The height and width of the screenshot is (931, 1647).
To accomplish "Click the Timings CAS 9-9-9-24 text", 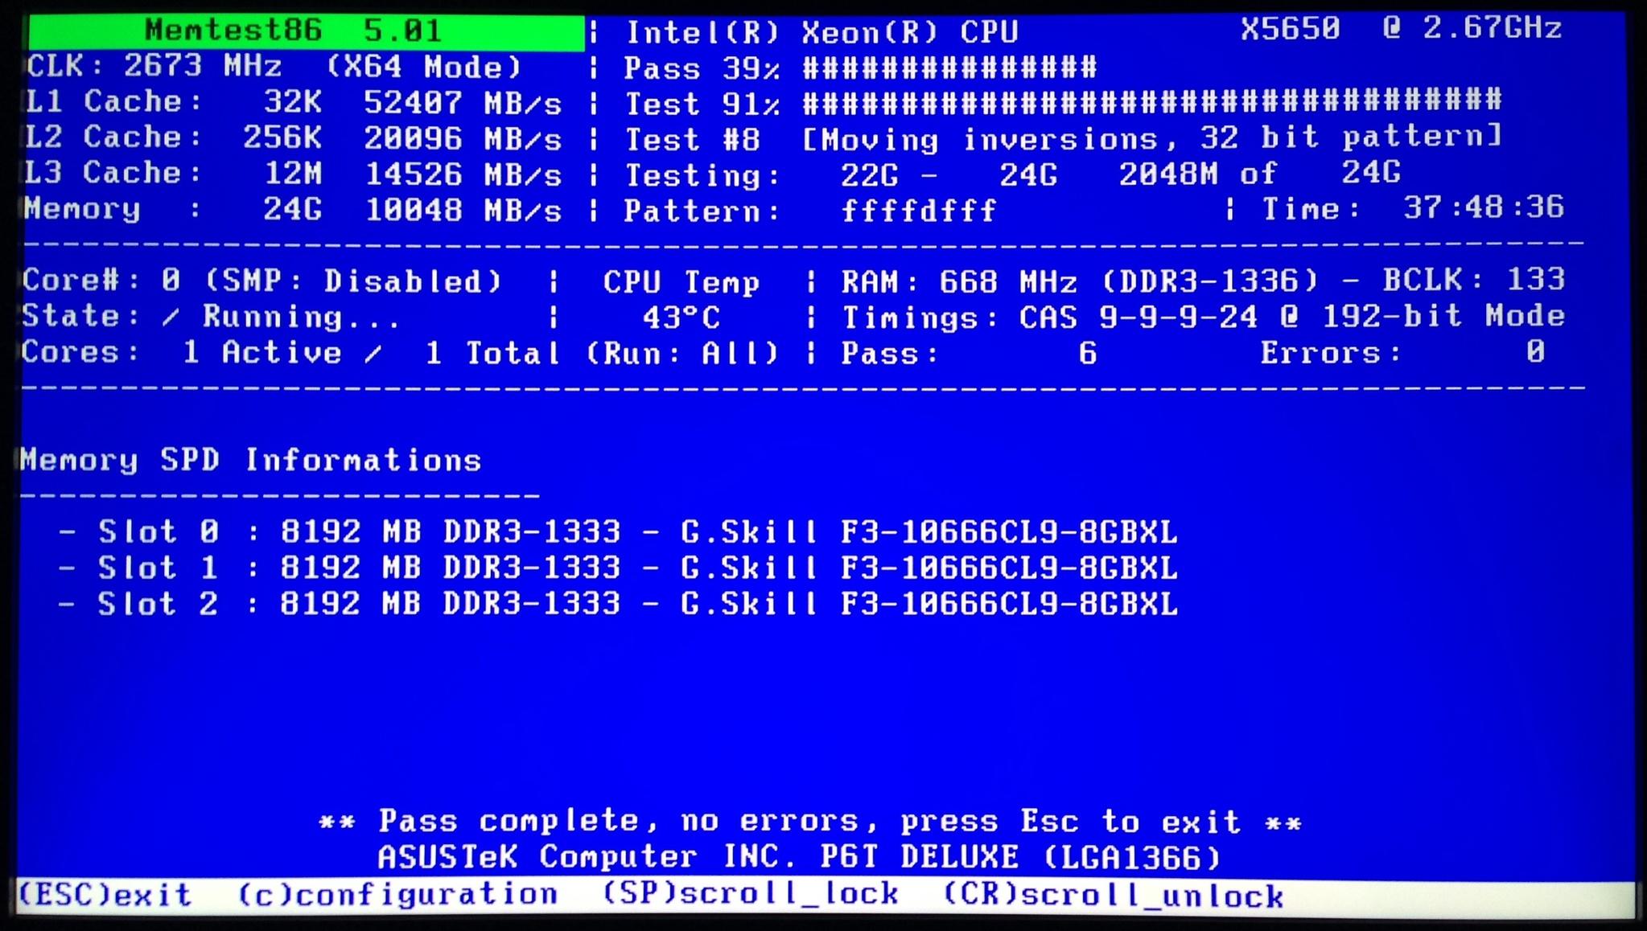I will [1203, 318].
